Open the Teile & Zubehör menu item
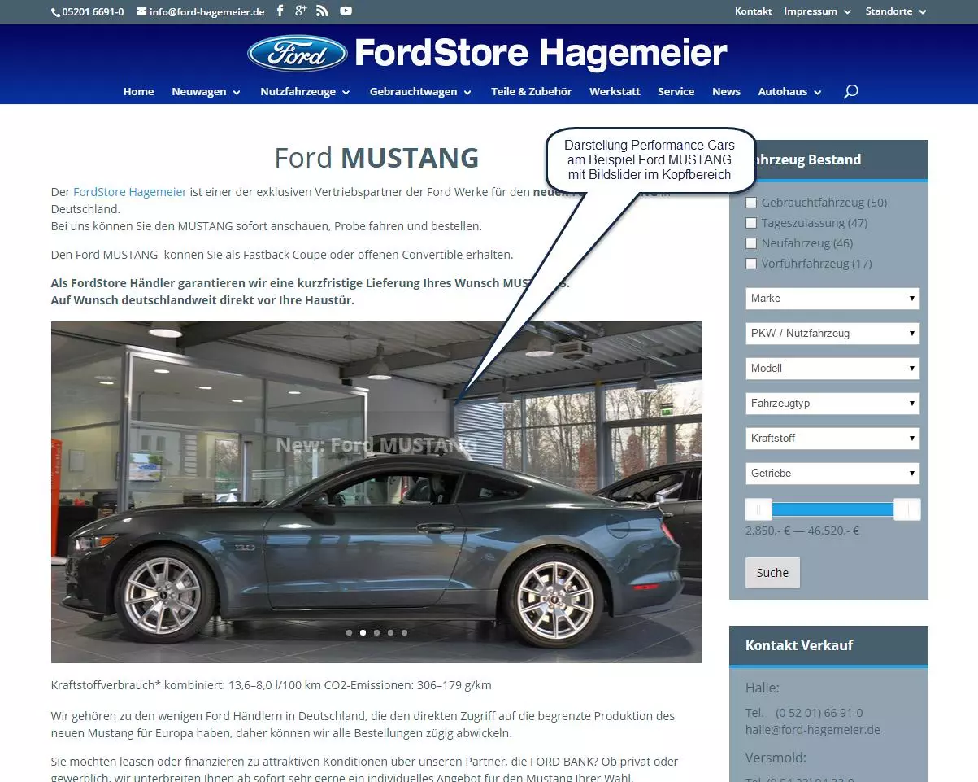Image resolution: width=978 pixels, height=782 pixels. 532,92
